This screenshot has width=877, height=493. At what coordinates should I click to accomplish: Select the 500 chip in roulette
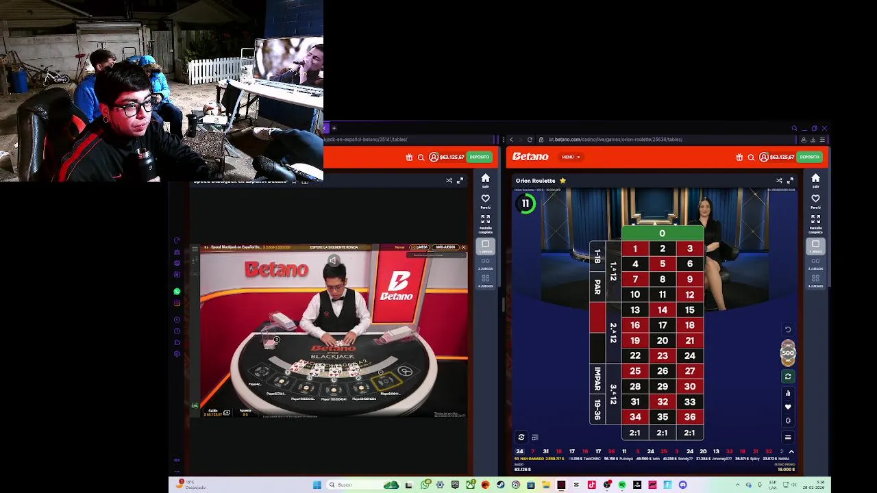click(x=788, y=353)
